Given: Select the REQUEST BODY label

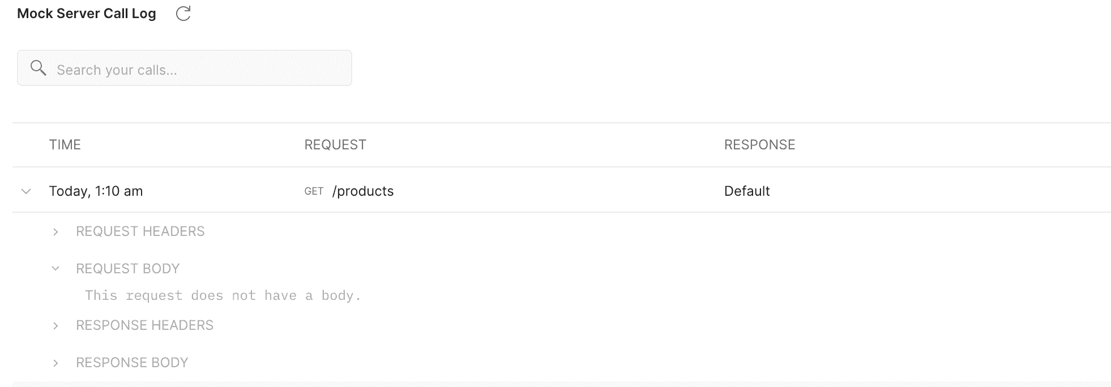Looking at the screenshot, I should (x=128, y=269).
